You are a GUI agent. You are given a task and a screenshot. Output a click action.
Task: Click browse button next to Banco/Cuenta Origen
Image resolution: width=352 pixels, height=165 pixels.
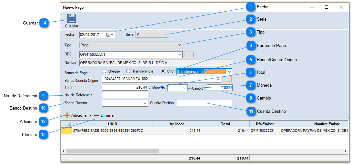[227, 79]
